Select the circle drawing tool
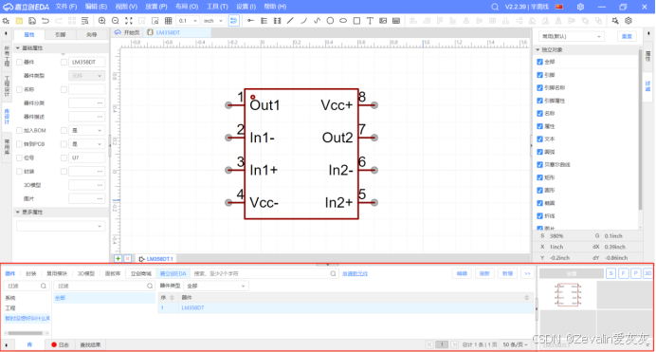The height and width of the screenshot is (352, 656). (x=330, y=21)
